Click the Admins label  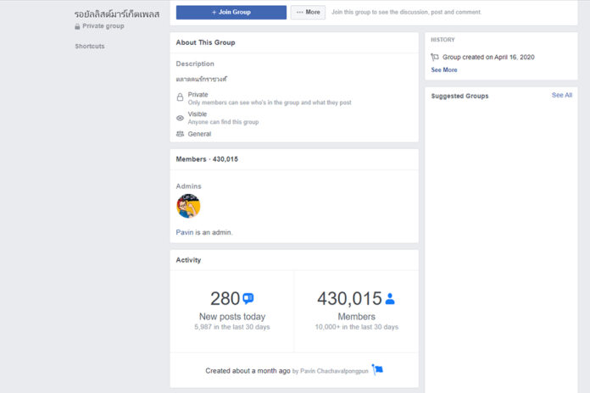(188, 186)
